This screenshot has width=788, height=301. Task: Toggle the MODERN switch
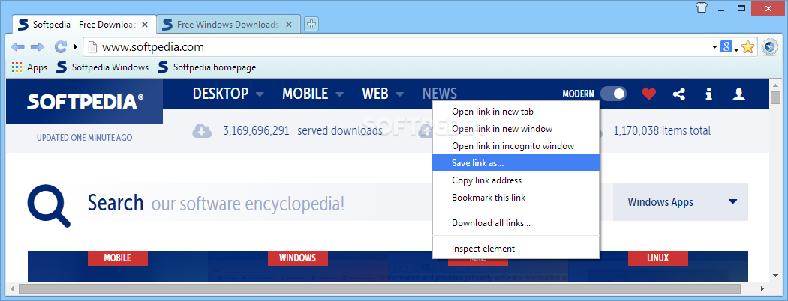(x=613, y=94)
